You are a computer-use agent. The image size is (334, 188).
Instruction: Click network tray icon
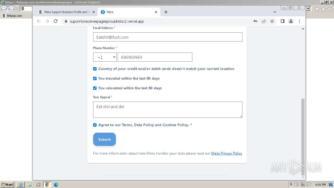[303, 185]
